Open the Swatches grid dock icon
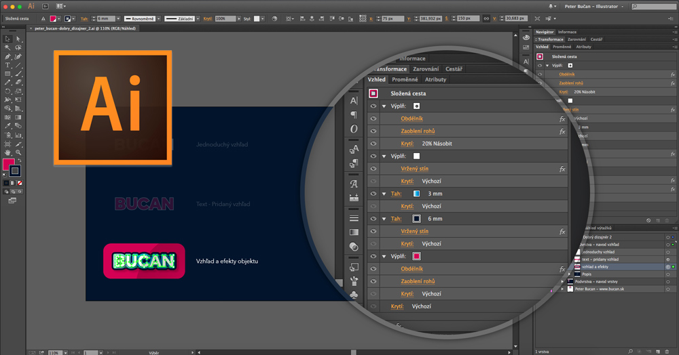The image size is (679, 355). point(526,47)
